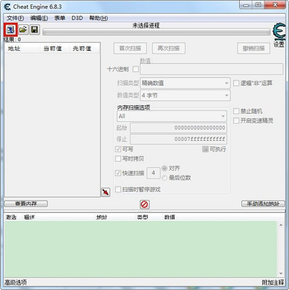The width and height of the screenshot is (289, 290).
Task: Open the 扫描类型 精确数值 dropdown
Action: [185, 83]
